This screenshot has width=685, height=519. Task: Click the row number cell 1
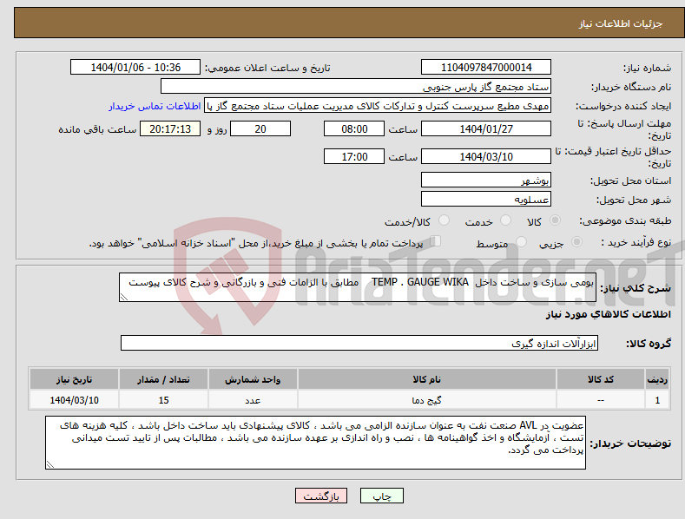pos(657,400)
